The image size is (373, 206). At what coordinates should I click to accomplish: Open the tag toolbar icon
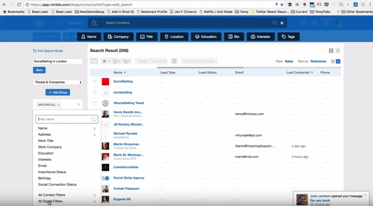[127, 61]
